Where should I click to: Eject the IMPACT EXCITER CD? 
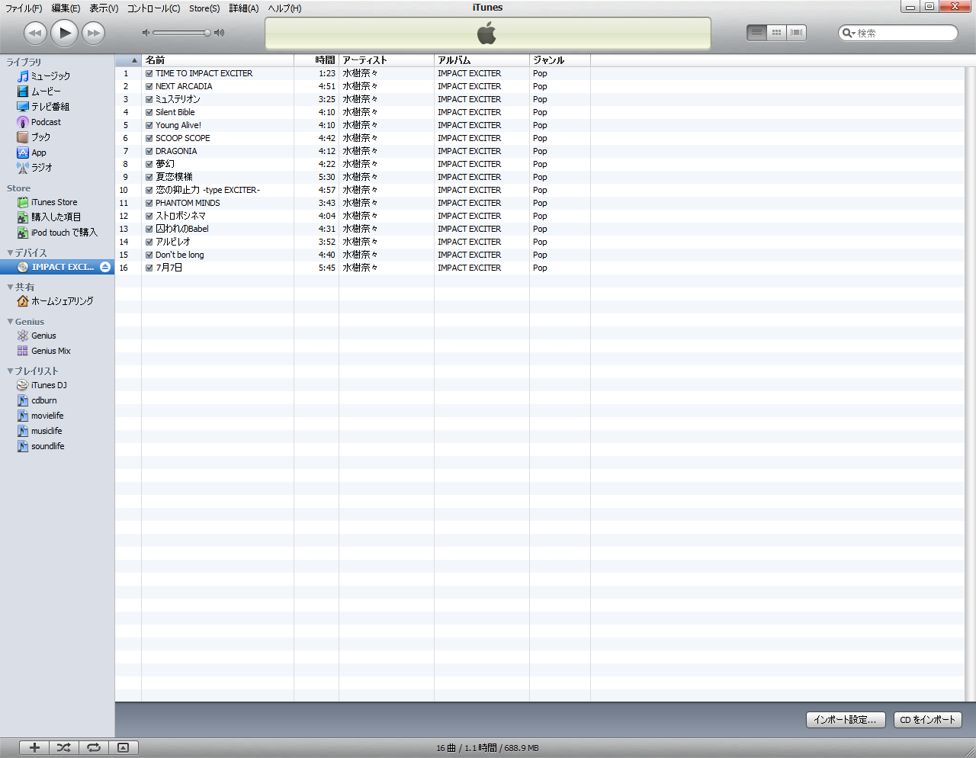[105, 267]
